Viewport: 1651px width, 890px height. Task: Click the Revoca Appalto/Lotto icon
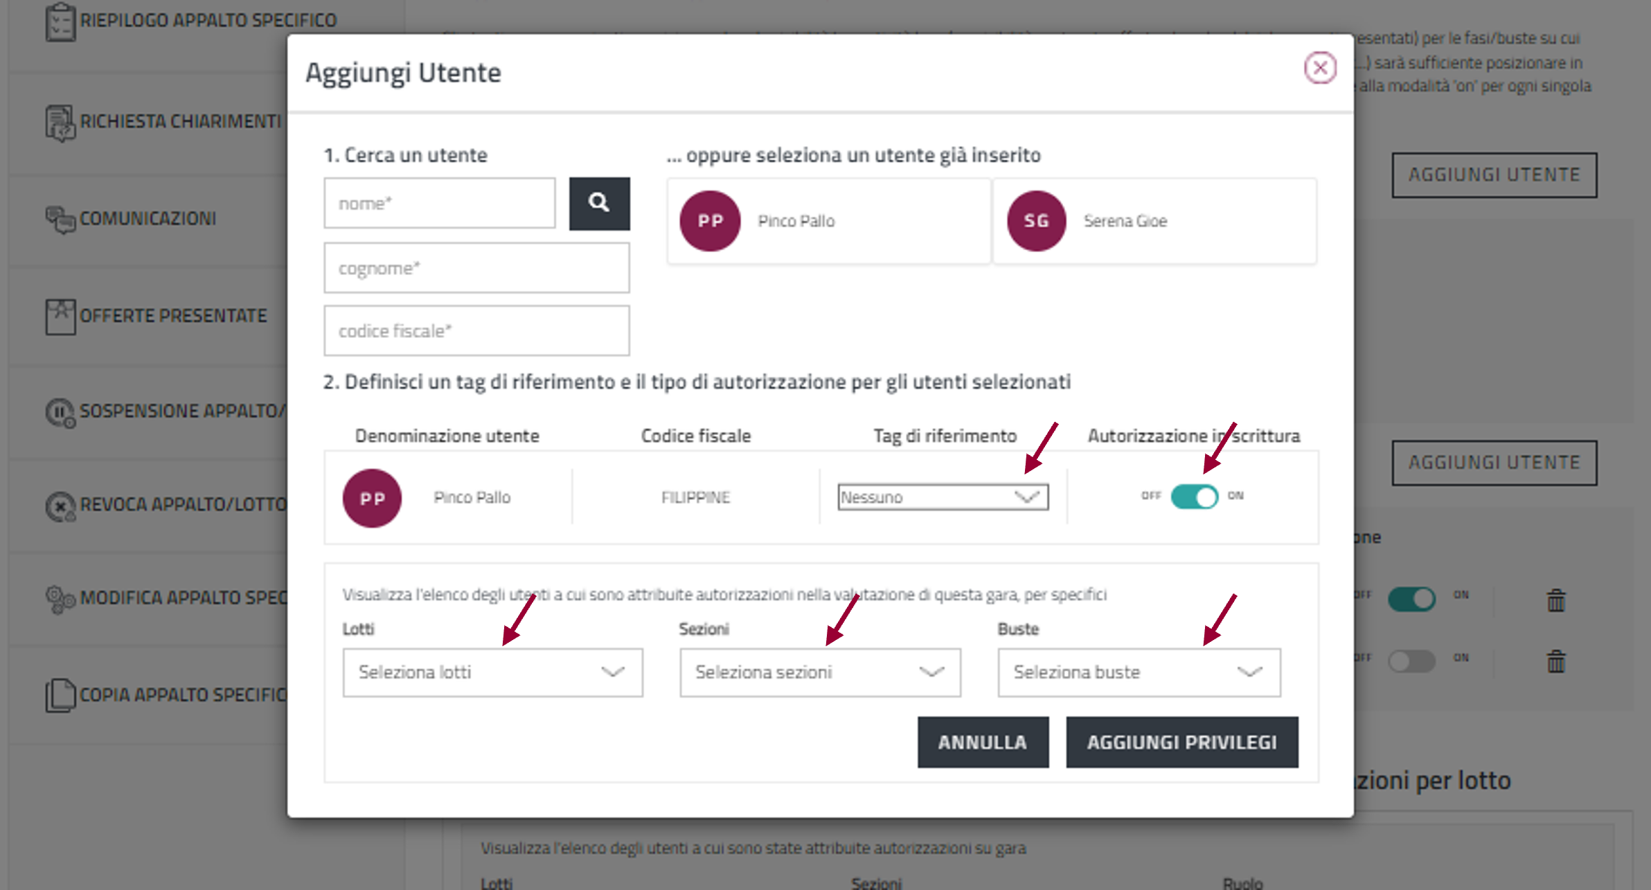click(x=60, y=506)
